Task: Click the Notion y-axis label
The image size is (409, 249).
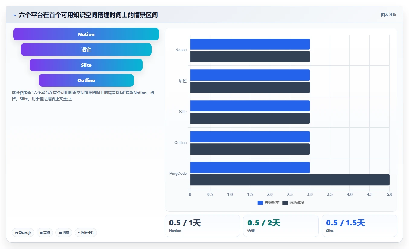Action: [x=181, y=50]
